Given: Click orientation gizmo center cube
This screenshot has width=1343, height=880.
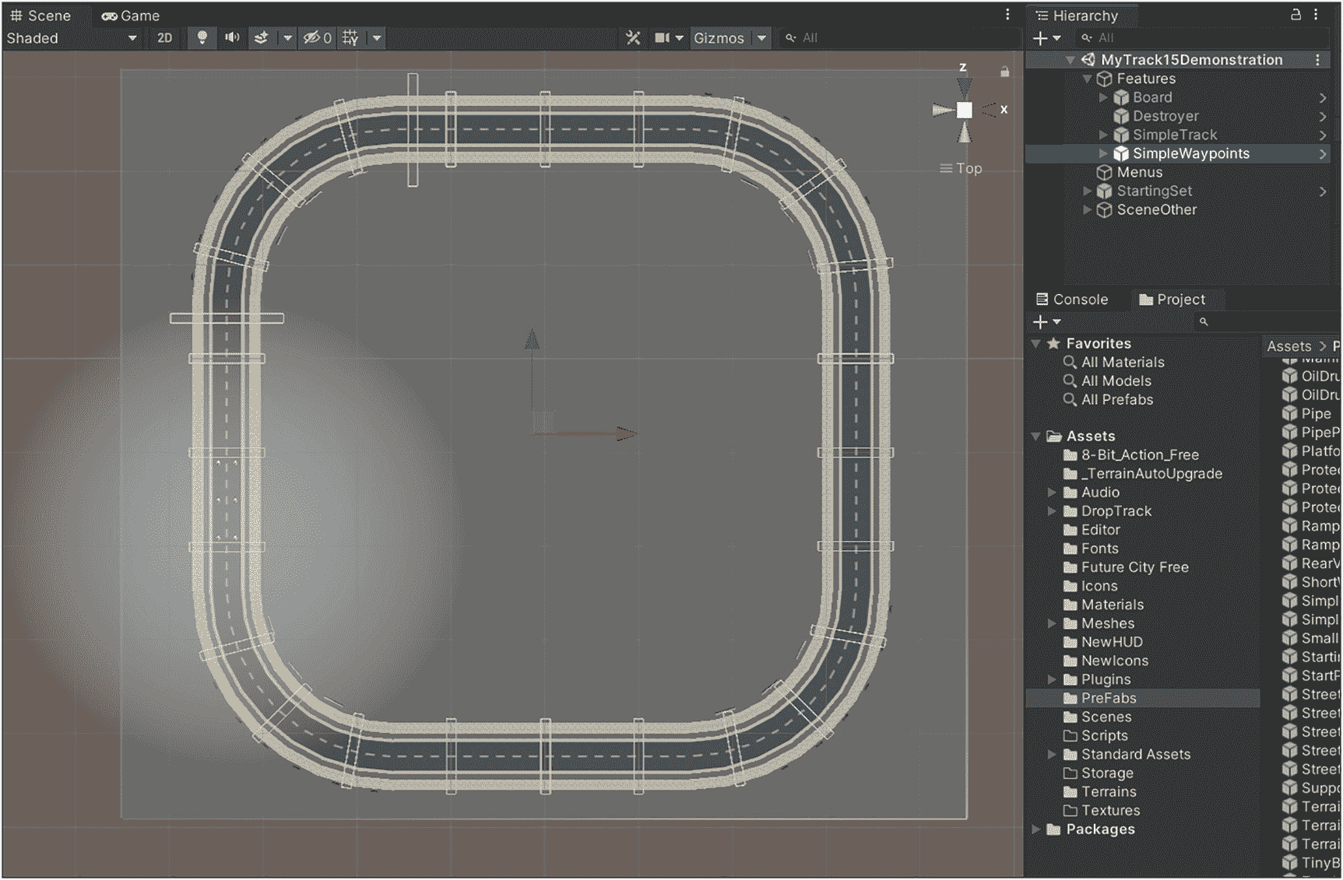Looking at the screenshot, I should tap(965, 110).
